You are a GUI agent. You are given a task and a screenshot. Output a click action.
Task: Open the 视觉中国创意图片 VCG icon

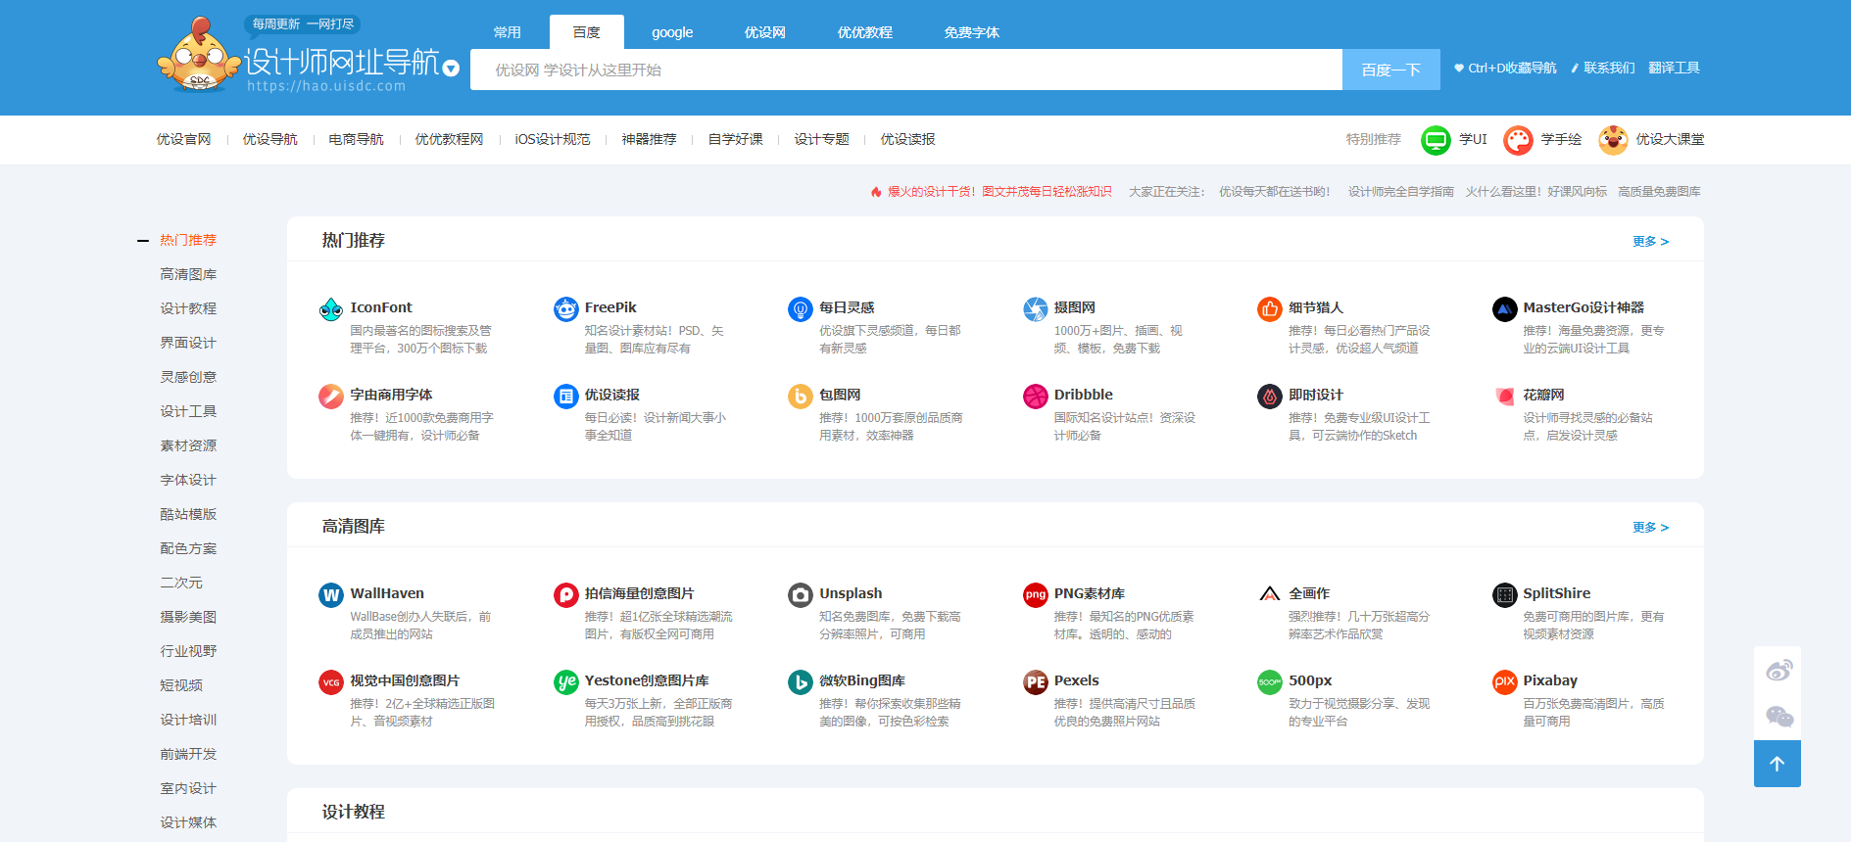331,682
